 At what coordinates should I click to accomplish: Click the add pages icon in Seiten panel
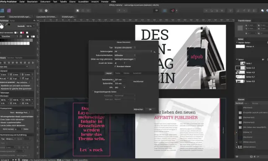tap(263, 60)
